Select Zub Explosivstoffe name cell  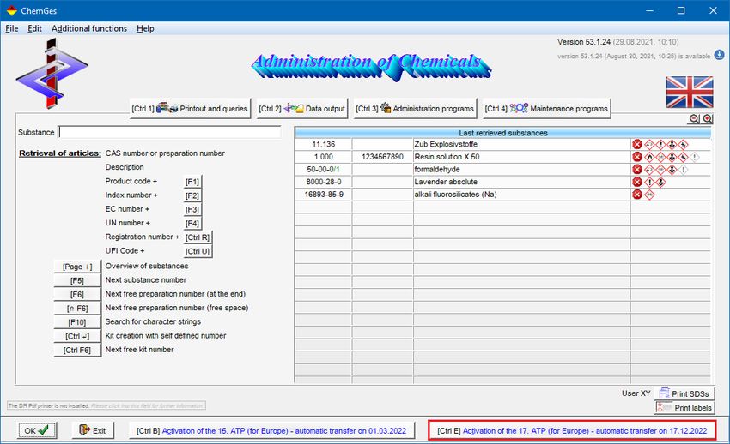coord(521,145)
